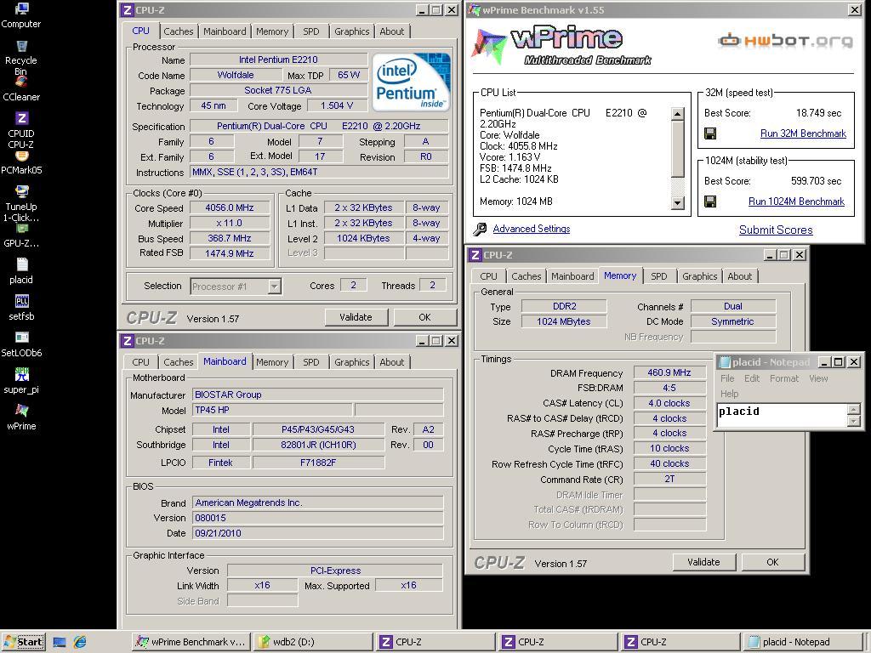Click the Show Desktop quick launch icon

60,642
